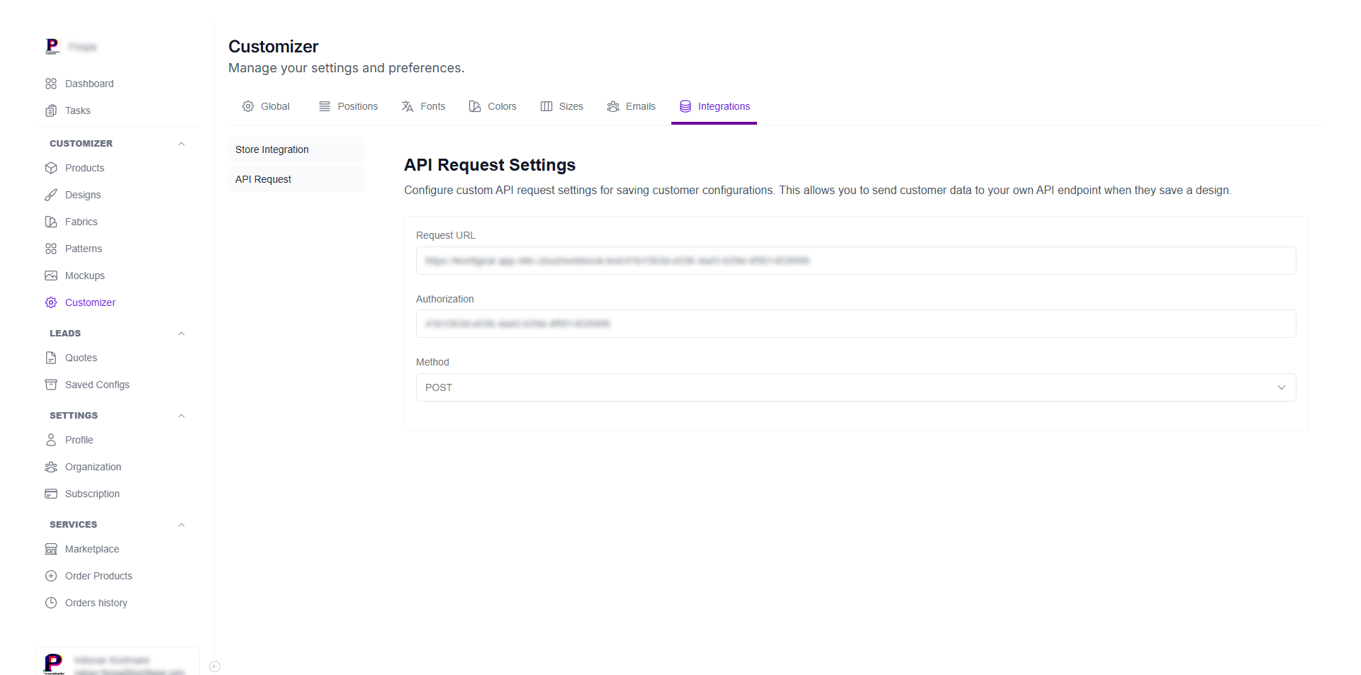Switch to the Store Integration tab
1361x675 pixels.
coord(271,149)
